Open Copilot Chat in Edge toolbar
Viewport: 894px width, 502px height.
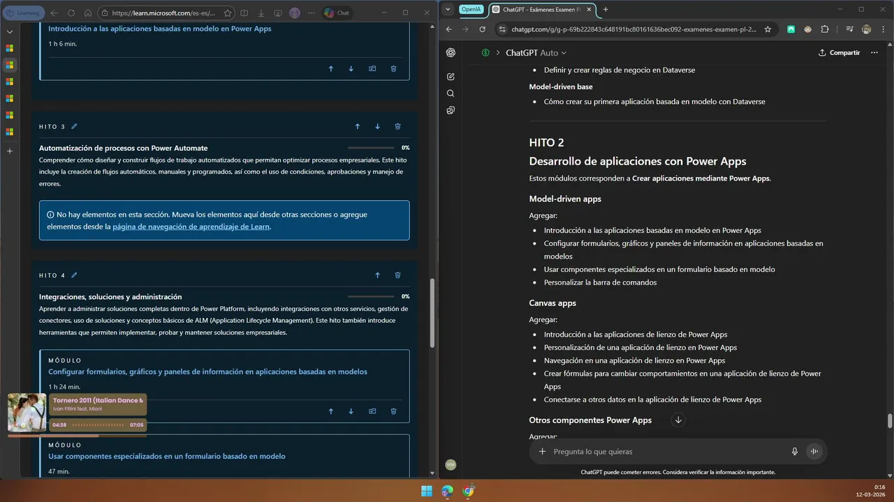[338, 13]
